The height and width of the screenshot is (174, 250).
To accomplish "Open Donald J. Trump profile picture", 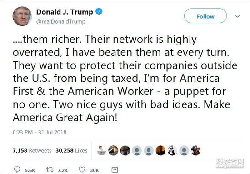I will (22, 16).
